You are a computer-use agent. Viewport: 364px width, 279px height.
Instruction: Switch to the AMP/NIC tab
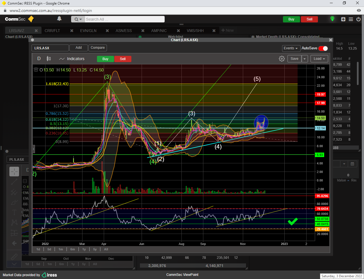[159, 31]
